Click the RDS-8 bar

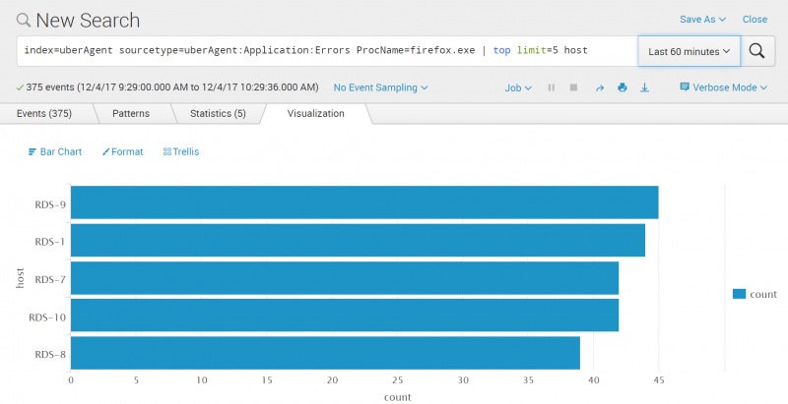(325, 353)
